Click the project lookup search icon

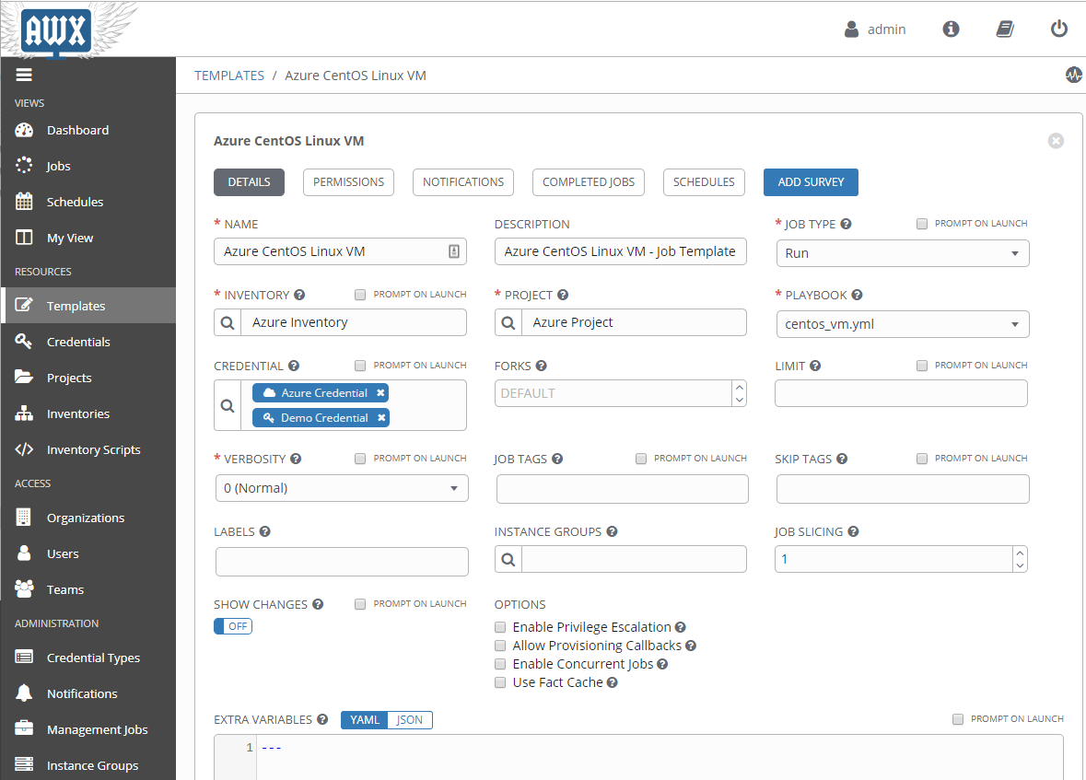[508, 323]
